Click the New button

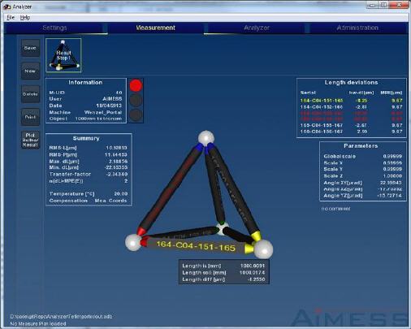click(x=30, y=71)
